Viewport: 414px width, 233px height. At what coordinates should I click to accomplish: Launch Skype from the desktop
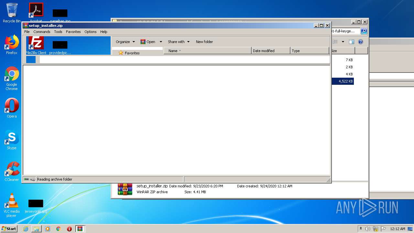(12, 140)
